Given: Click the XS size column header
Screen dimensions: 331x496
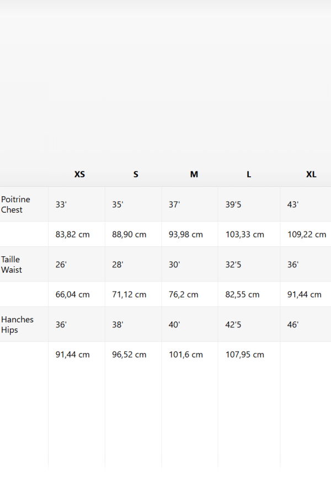Looking at the screenshot, I should click(79, 174).
